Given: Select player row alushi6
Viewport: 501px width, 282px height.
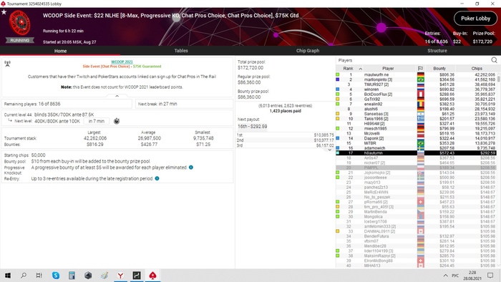Looking at the screenshot, I should (x=416, y=109).
